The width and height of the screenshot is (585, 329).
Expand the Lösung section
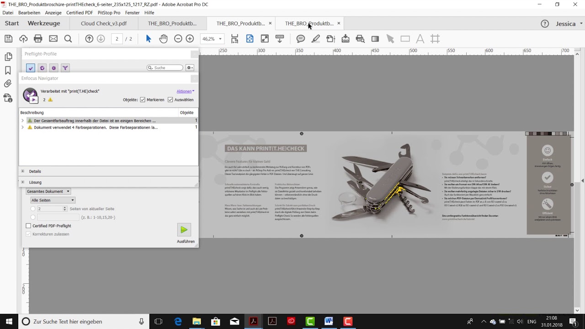point(23,182)
